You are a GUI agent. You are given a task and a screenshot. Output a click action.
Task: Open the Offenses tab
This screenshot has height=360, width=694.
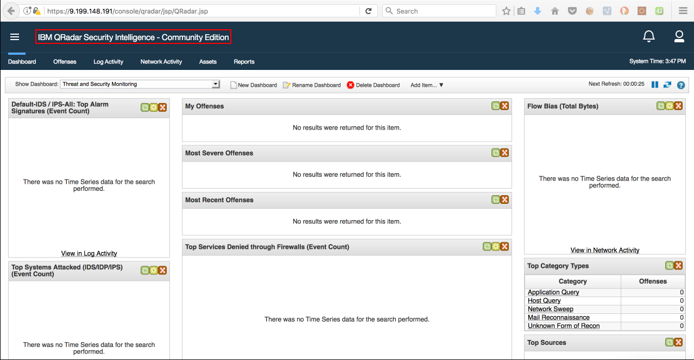pos(64,61)
